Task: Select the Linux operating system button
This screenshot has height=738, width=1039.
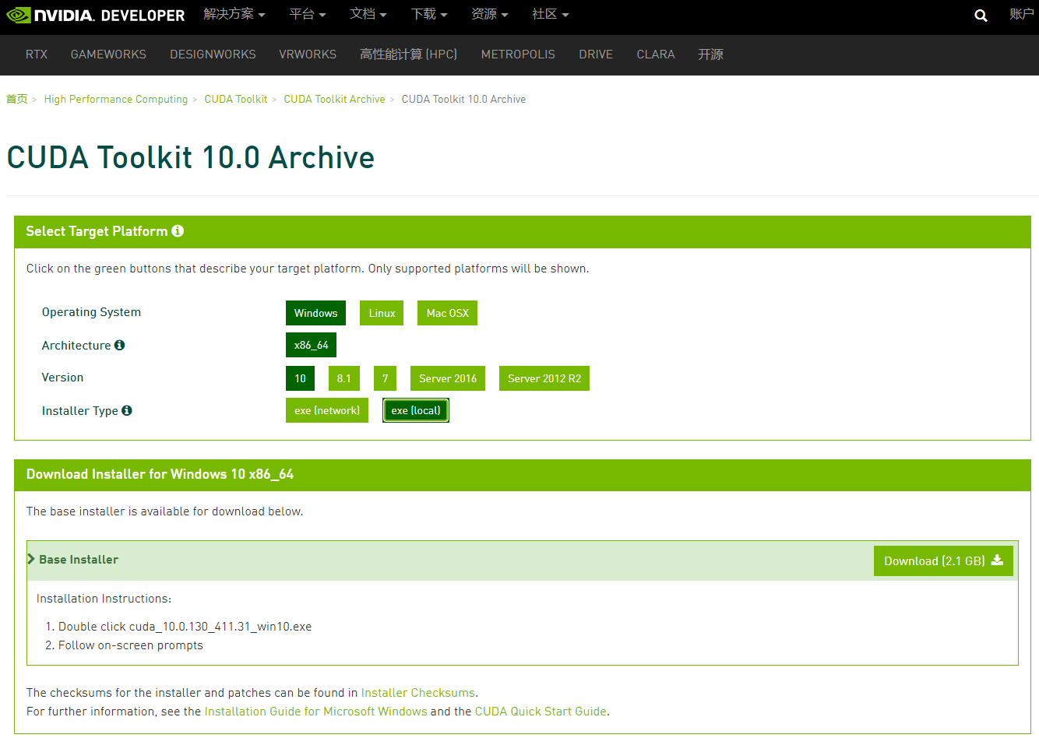Action: [x=382, y=313]
